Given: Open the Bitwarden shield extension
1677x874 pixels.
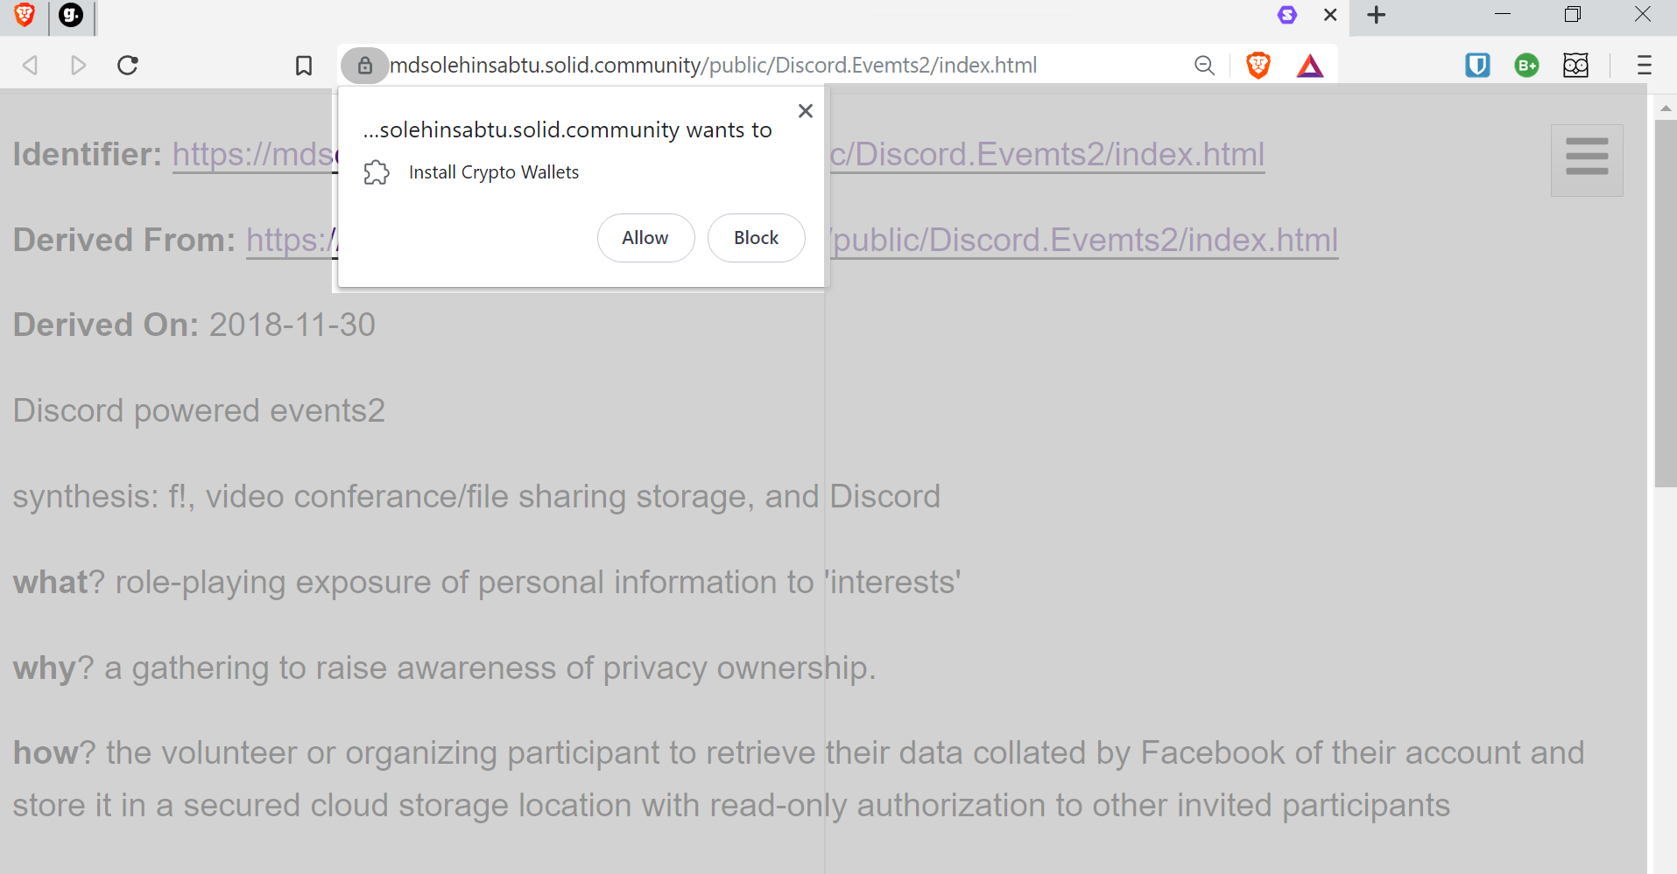Looking at the screenshot, I should [x=1477, y=66].
